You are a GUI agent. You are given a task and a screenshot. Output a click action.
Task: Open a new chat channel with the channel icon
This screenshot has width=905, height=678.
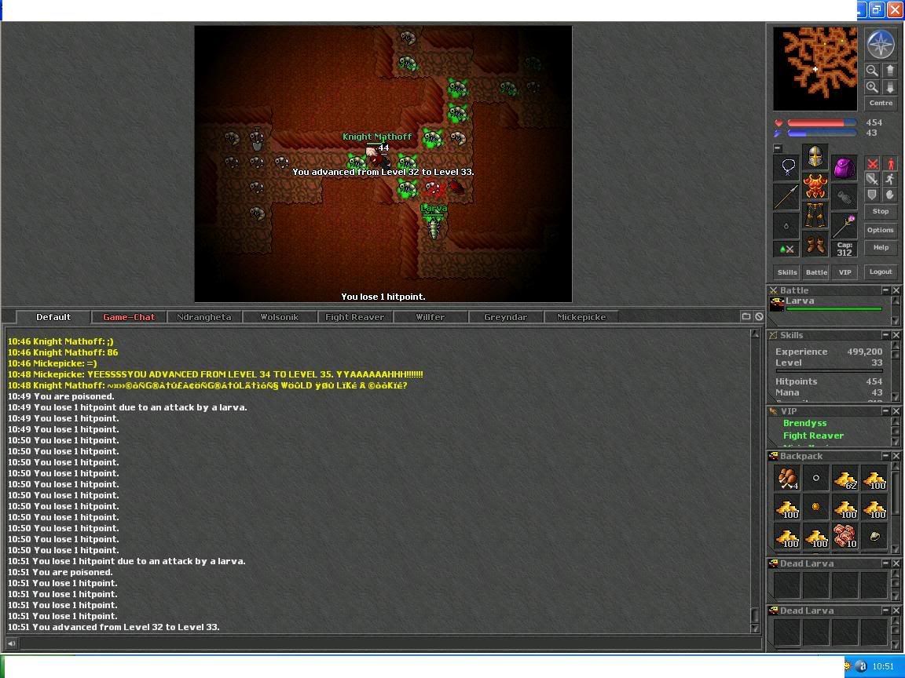(746, 316)
